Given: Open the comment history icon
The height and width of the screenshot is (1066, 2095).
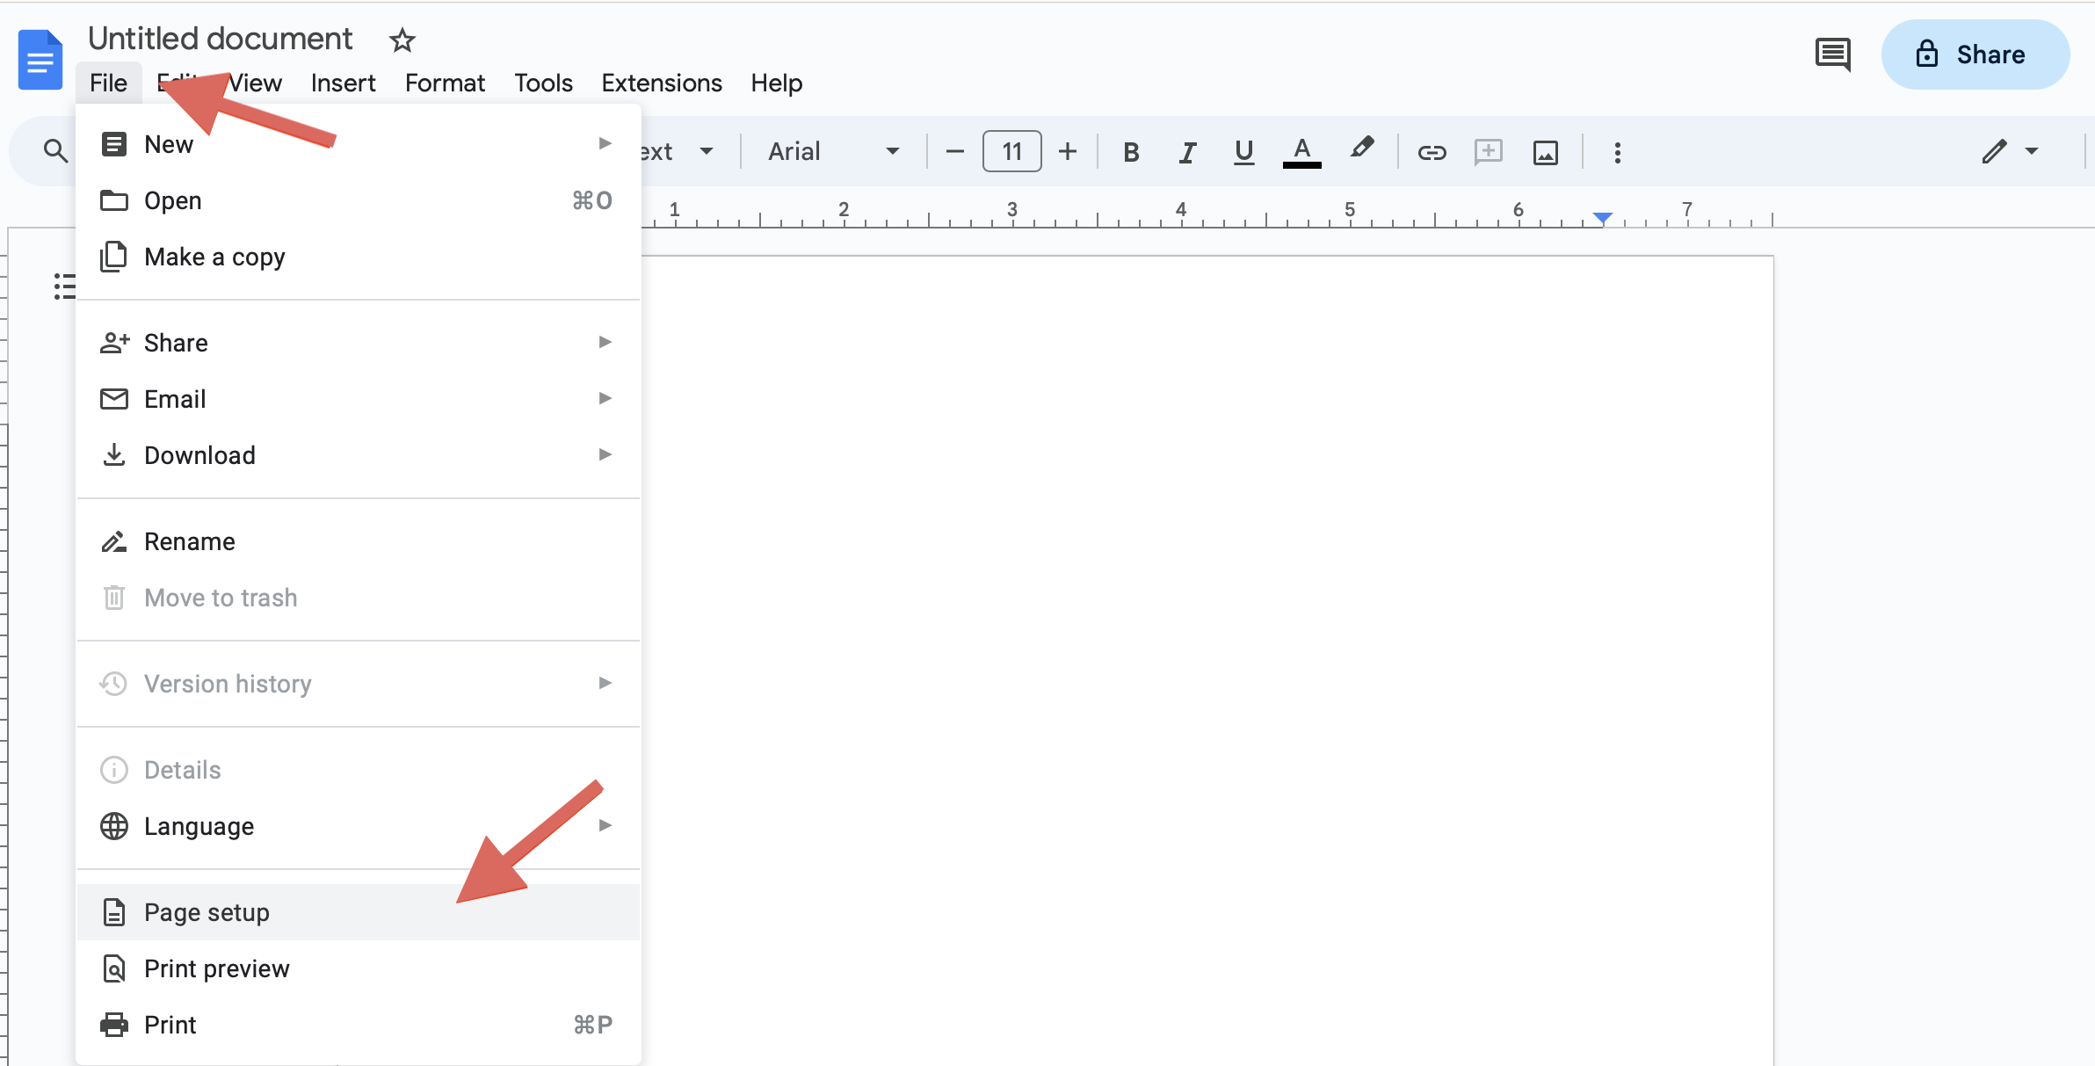Looking at the screenshot, I should (x=1832, y=54).
